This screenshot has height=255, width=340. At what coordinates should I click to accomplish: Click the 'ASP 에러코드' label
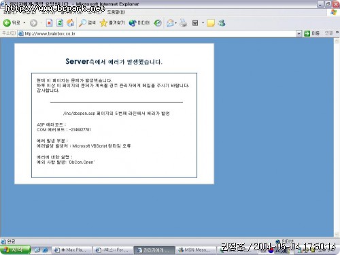(51, 124)
